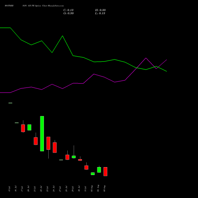
Task: Click the '05 Aug' date label
Action: (x=105, y=188)
